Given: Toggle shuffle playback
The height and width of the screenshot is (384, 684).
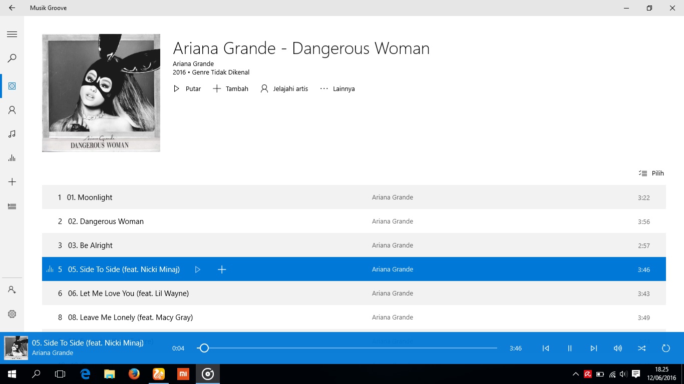Looking at the screenshot, I should (642, 348).
